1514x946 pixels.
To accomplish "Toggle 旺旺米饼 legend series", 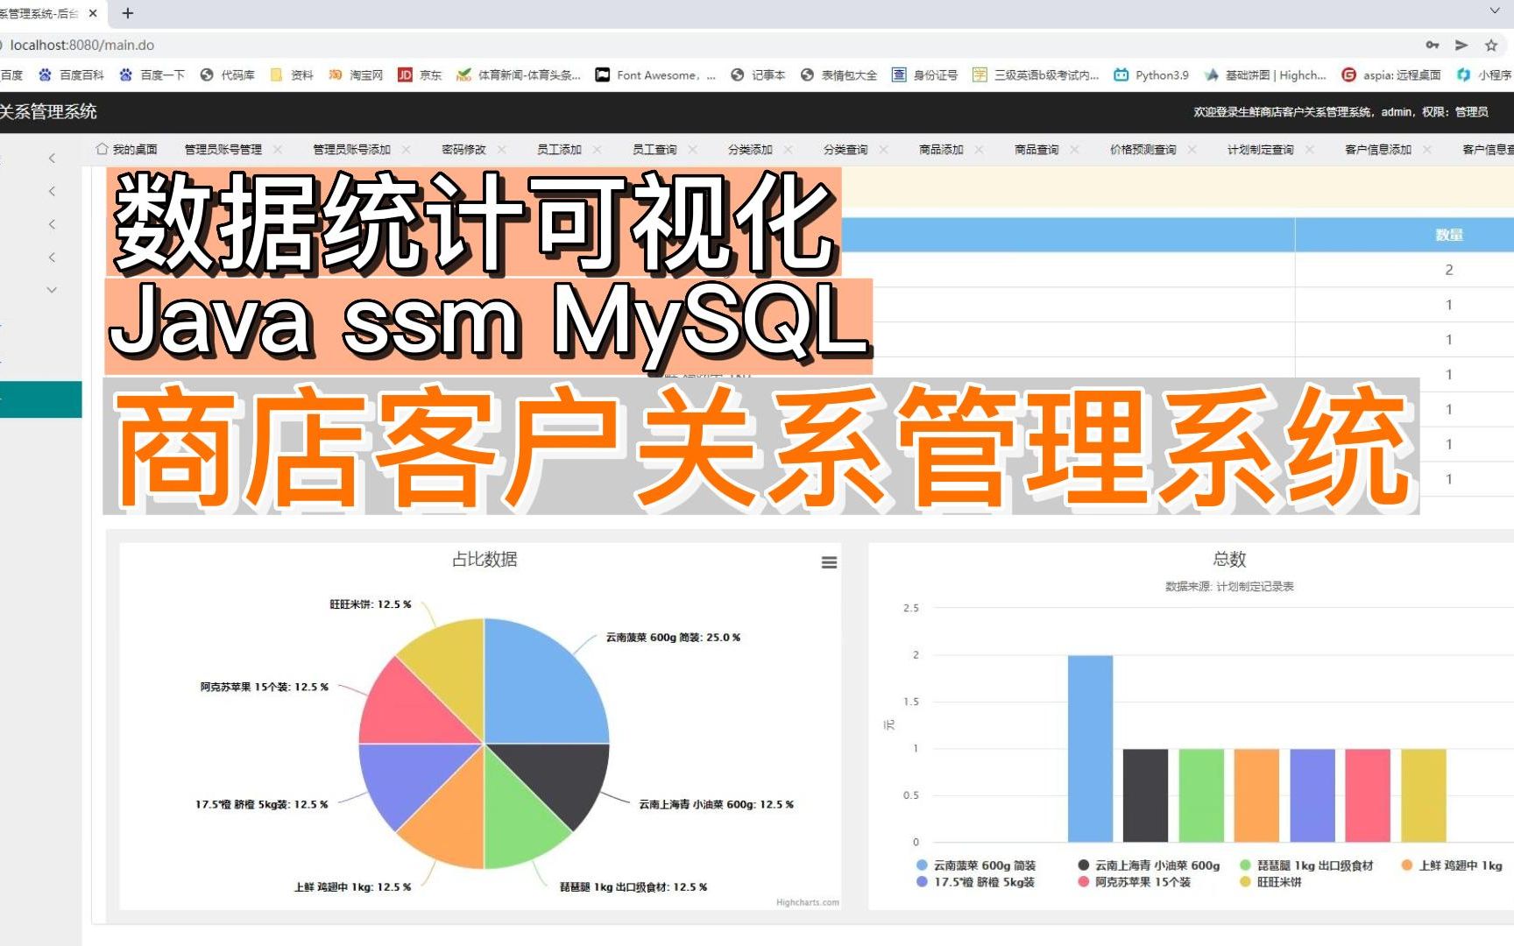I will pyautogui.click(x=1270, y=882).
